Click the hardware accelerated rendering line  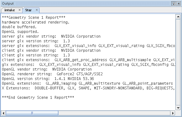point(36,22)
